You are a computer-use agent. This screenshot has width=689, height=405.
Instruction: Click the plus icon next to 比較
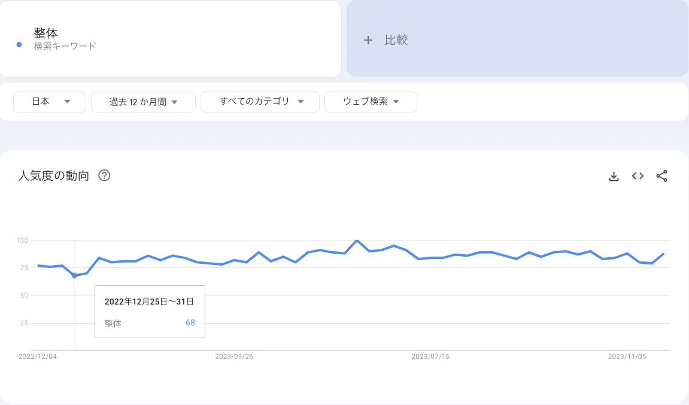(x=368, y=39)
